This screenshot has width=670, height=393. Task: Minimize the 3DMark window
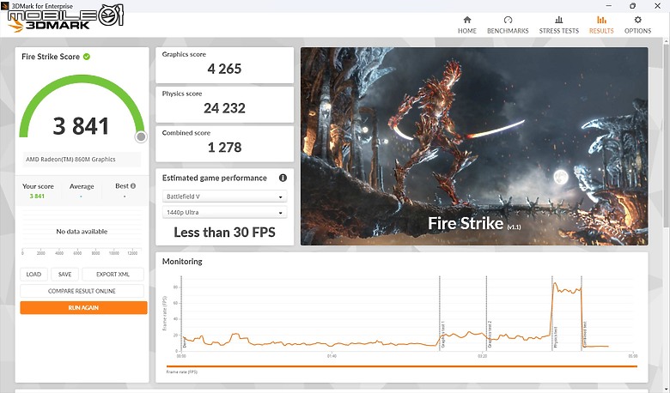pos(609,5)
